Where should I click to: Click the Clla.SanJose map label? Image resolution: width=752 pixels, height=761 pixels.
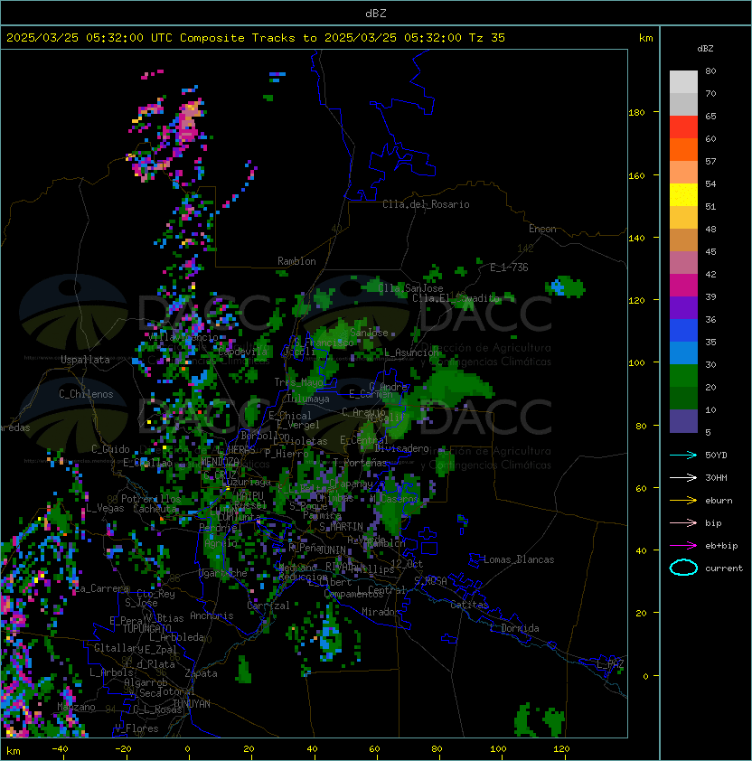click(410, 288)
